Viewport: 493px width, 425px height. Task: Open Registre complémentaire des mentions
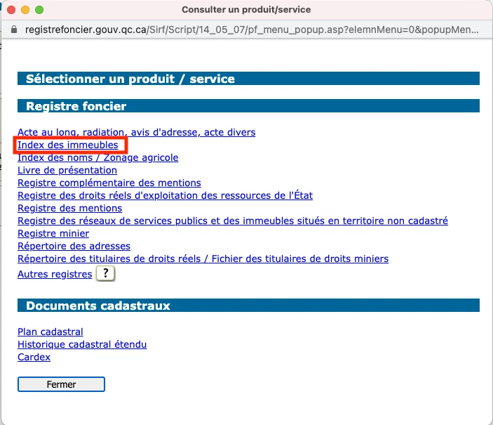click(x=109, y=183)
